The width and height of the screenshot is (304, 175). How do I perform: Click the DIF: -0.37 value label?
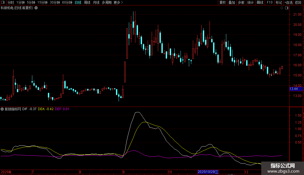pos(29,109)
